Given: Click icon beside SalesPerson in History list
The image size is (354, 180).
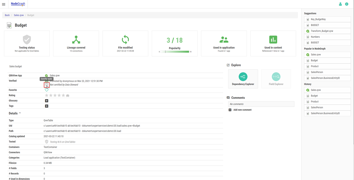Looking at the screenshot, I should [x=308, y=108].
